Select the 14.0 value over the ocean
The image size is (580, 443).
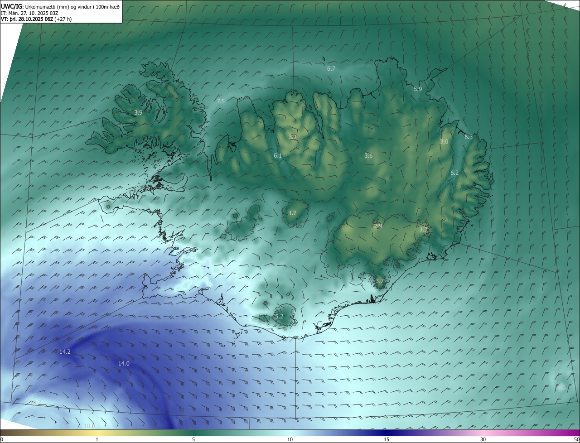tap(124, 363)
